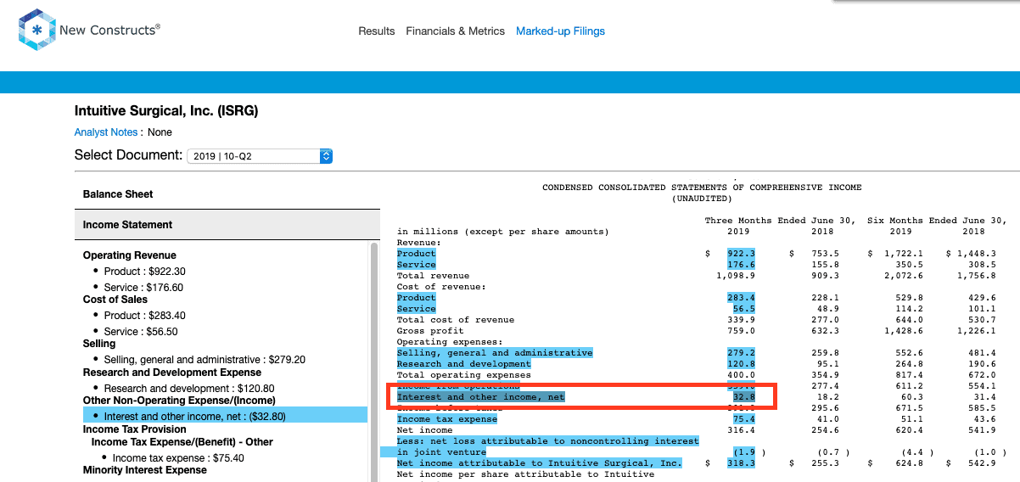Select Product : $922.30 under Operating Revenue
The image size is (1020, 482).
(144, 272)
